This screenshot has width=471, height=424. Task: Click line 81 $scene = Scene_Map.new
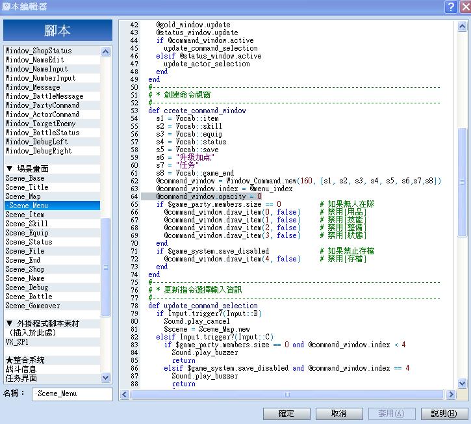tap(207, 329)
